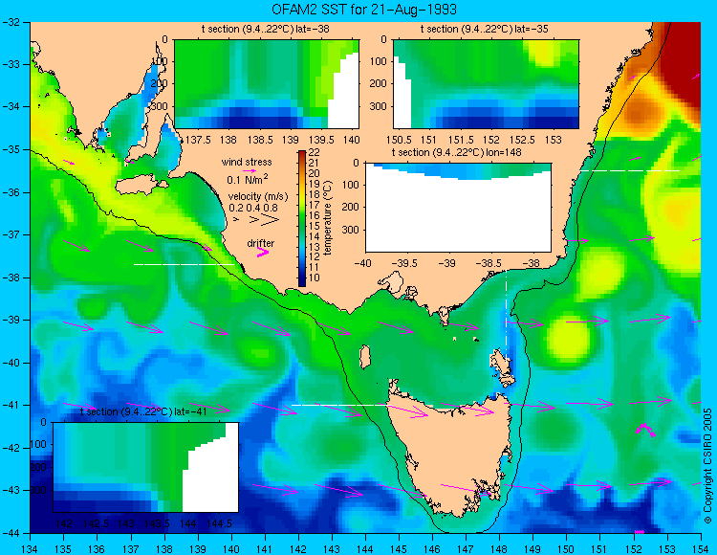
Task: Click the '144.5' tick of the lat=-41 inset
Action: coord(220,523)
